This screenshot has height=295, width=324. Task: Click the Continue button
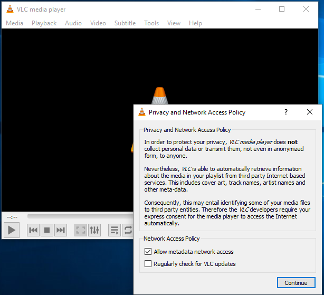[296, 283]
